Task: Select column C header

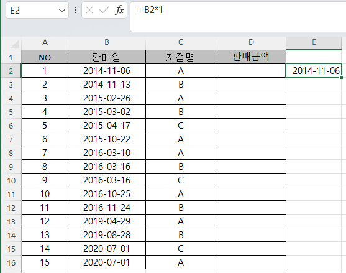Action: coord(181,42)
